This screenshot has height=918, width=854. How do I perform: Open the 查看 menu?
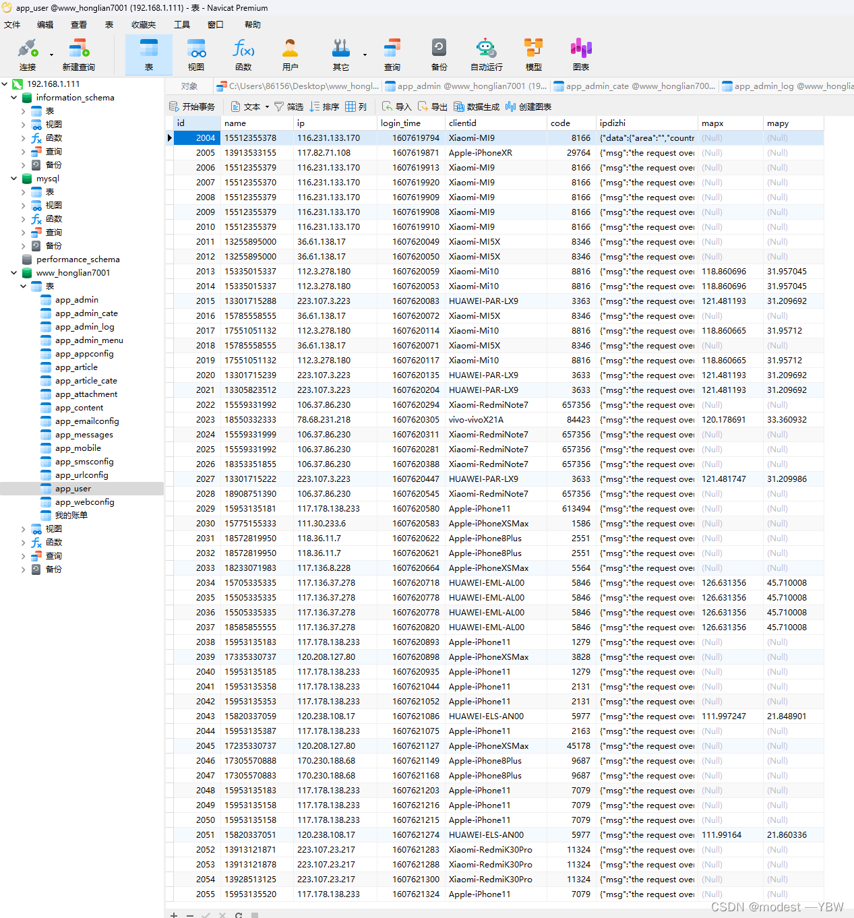click(x=79, y=25)
